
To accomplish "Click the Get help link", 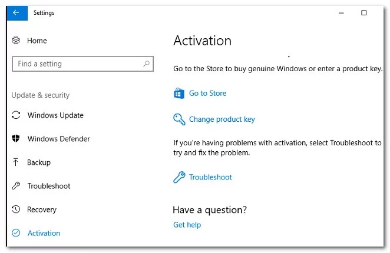I will (187, 225).
